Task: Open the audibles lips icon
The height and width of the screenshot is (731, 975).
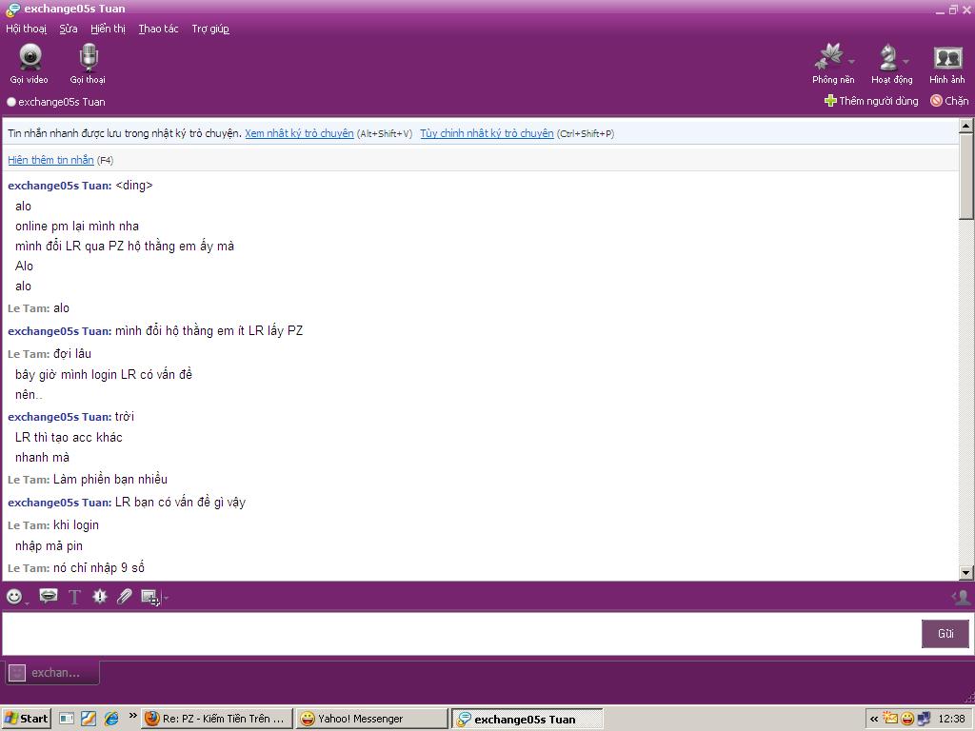Action: point(48,596)
